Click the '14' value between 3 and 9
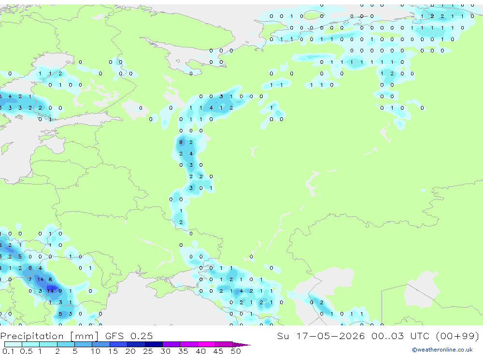 [x=50, y=291]
